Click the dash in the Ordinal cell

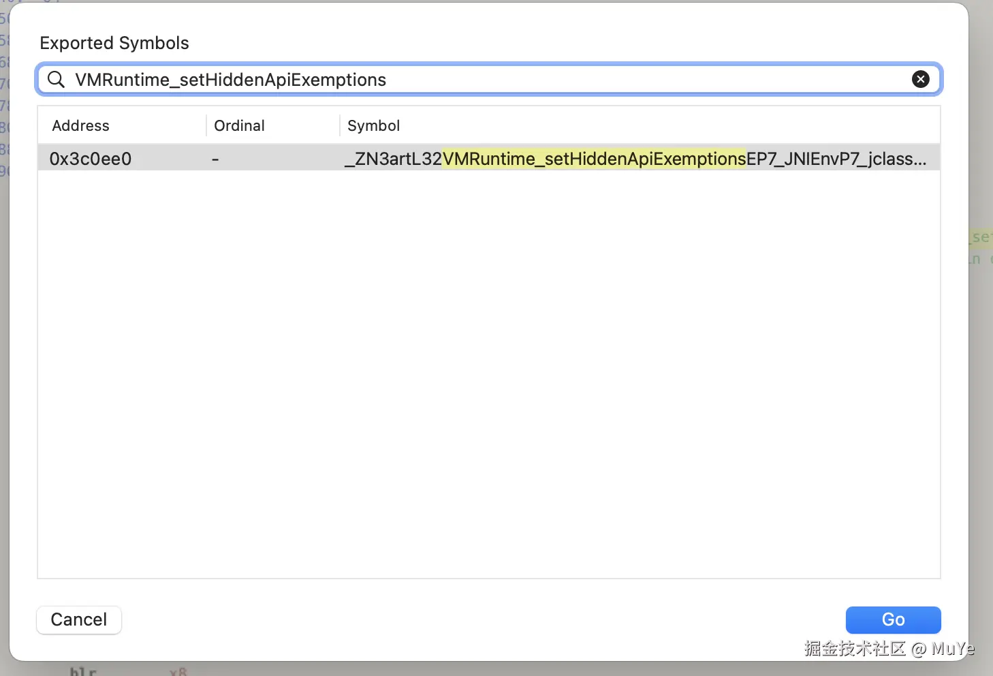[x=215, y=158]
